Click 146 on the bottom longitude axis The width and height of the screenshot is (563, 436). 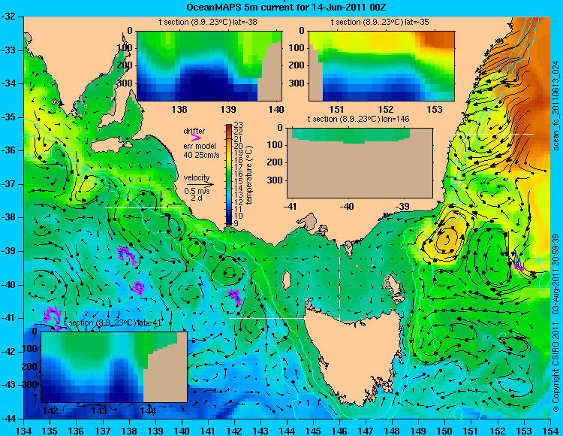(339, 431)
